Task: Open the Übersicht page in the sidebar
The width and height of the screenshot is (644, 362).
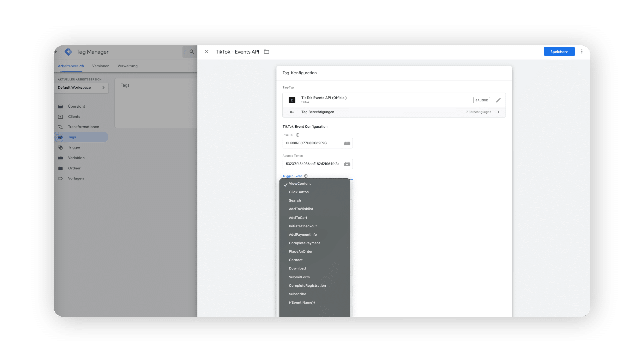Action: tap(76, 106)
